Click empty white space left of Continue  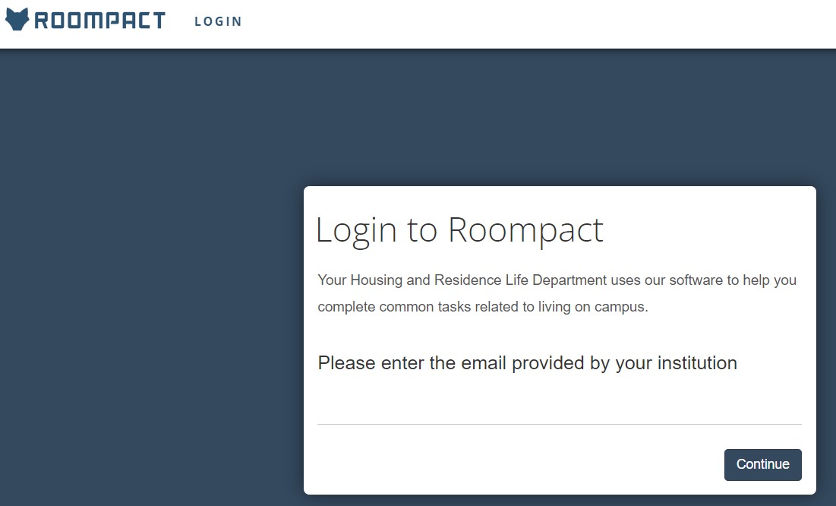pos(516,464)
